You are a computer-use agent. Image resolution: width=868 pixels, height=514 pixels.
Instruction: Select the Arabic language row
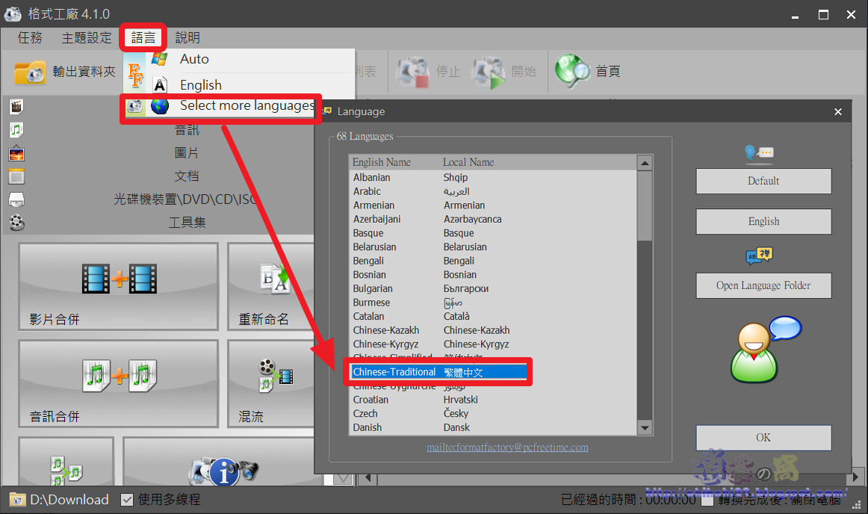click(494, 191)
